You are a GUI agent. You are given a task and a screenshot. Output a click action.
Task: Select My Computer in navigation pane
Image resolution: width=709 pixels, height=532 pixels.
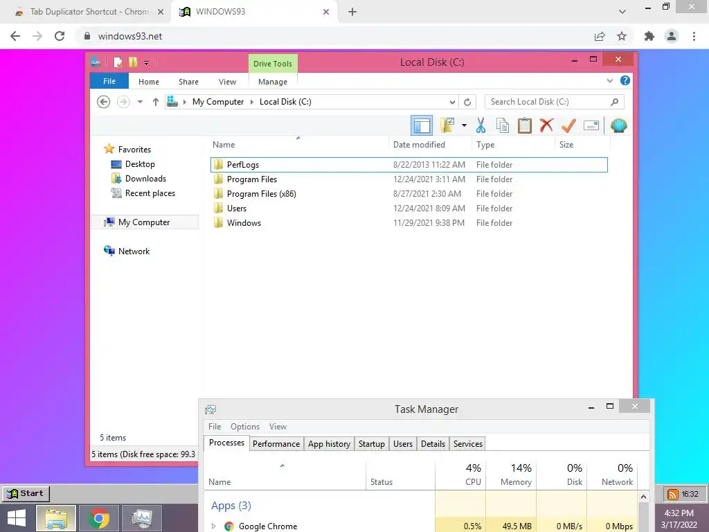coord(144,222)
